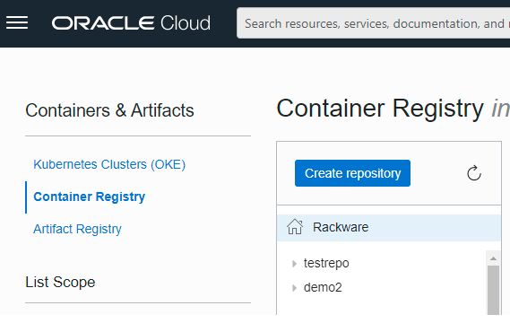Click the Containers & Artifacts heading
The image size is (510, 332).
(109, 110)
